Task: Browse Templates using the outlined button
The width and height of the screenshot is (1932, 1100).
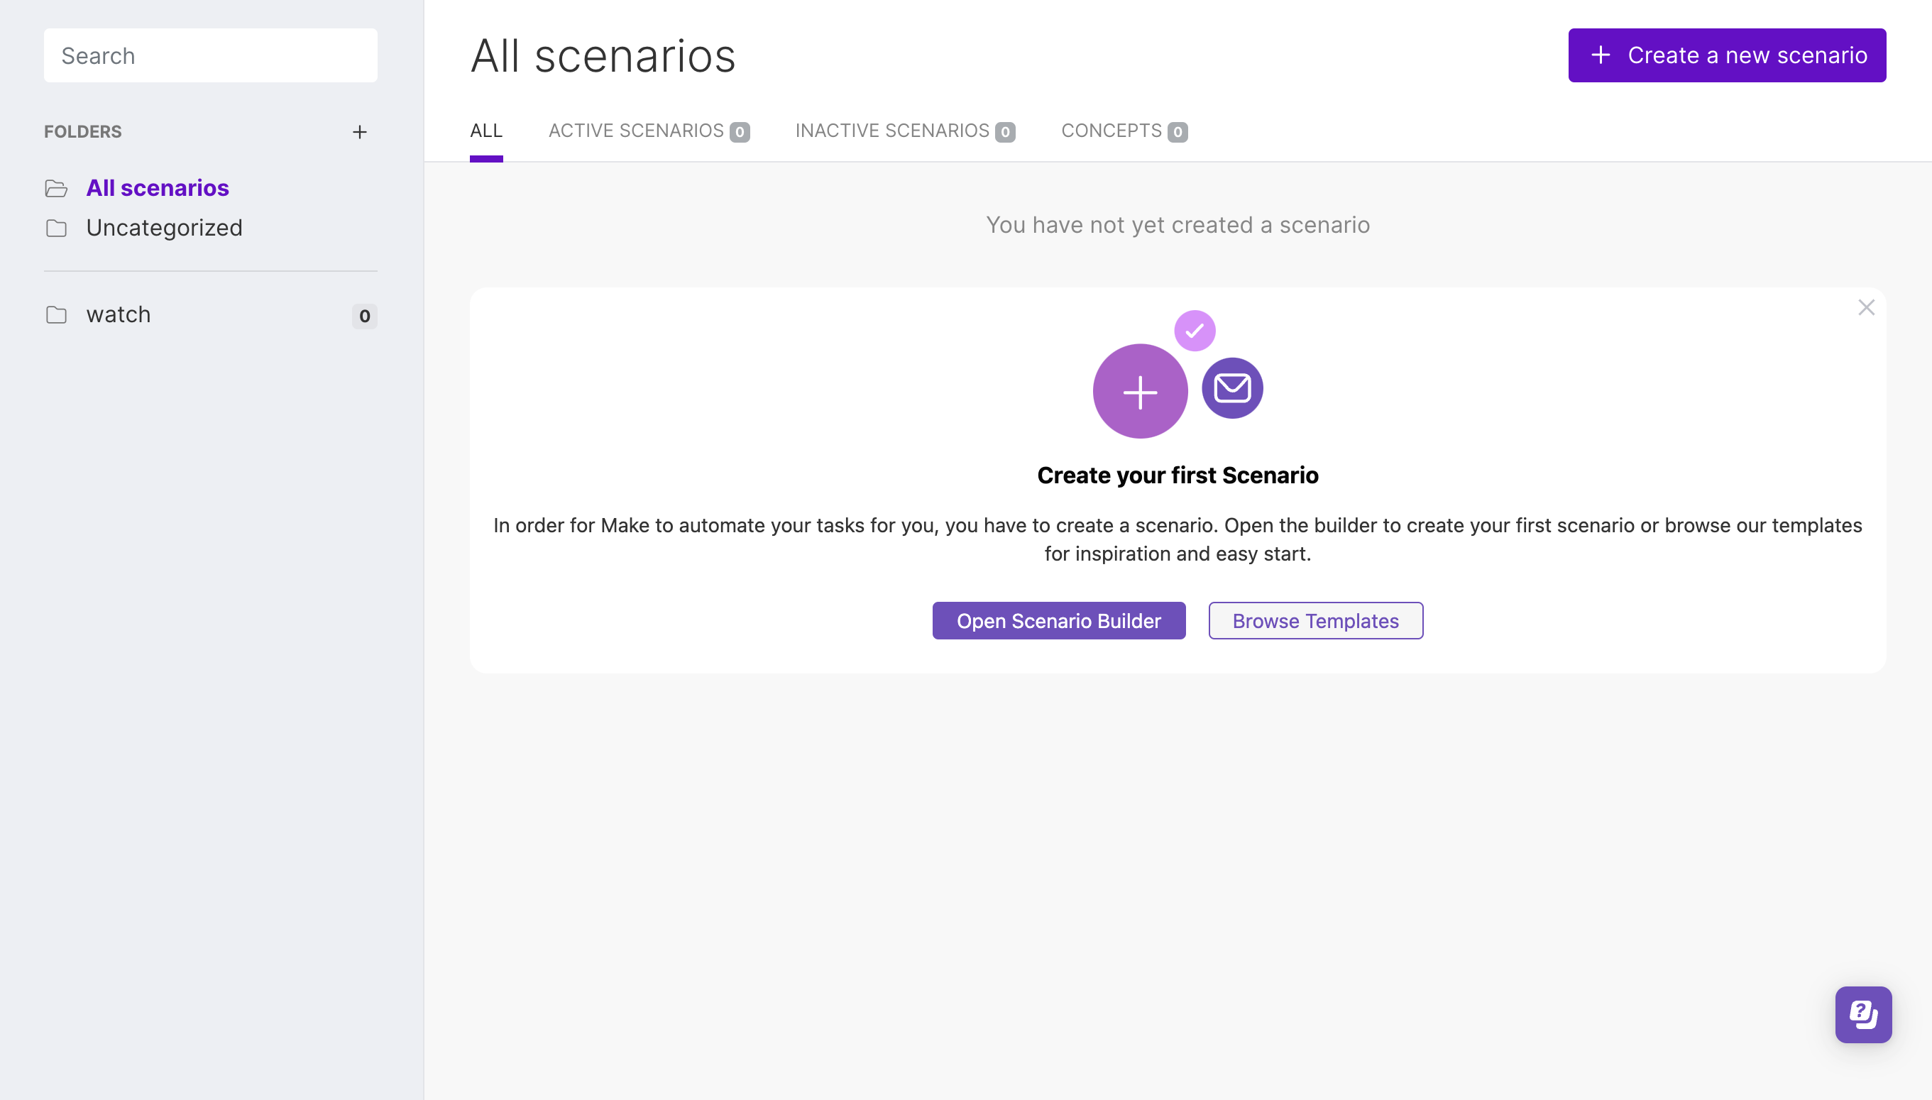Action: click(1315, 620)
